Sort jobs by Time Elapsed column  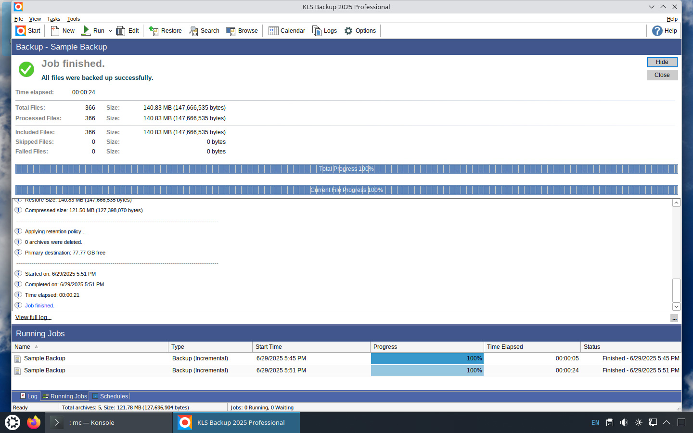point(532,347)
